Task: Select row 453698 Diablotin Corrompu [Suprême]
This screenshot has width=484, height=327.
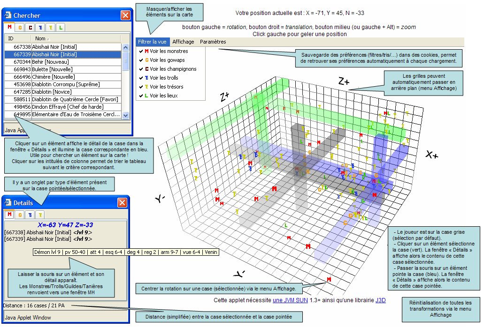Action: [63, 84]
